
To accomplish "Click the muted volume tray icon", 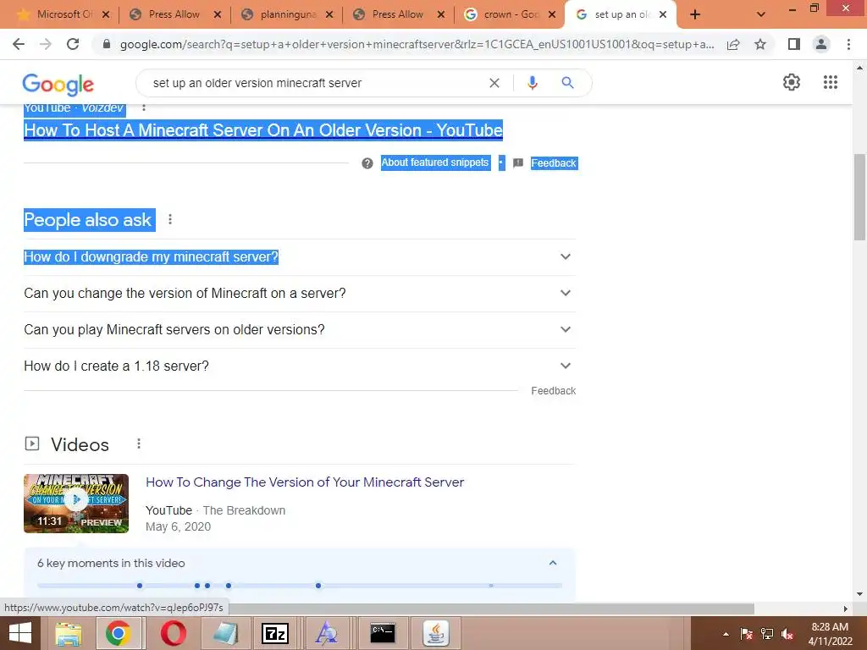I will pos(787,634).
